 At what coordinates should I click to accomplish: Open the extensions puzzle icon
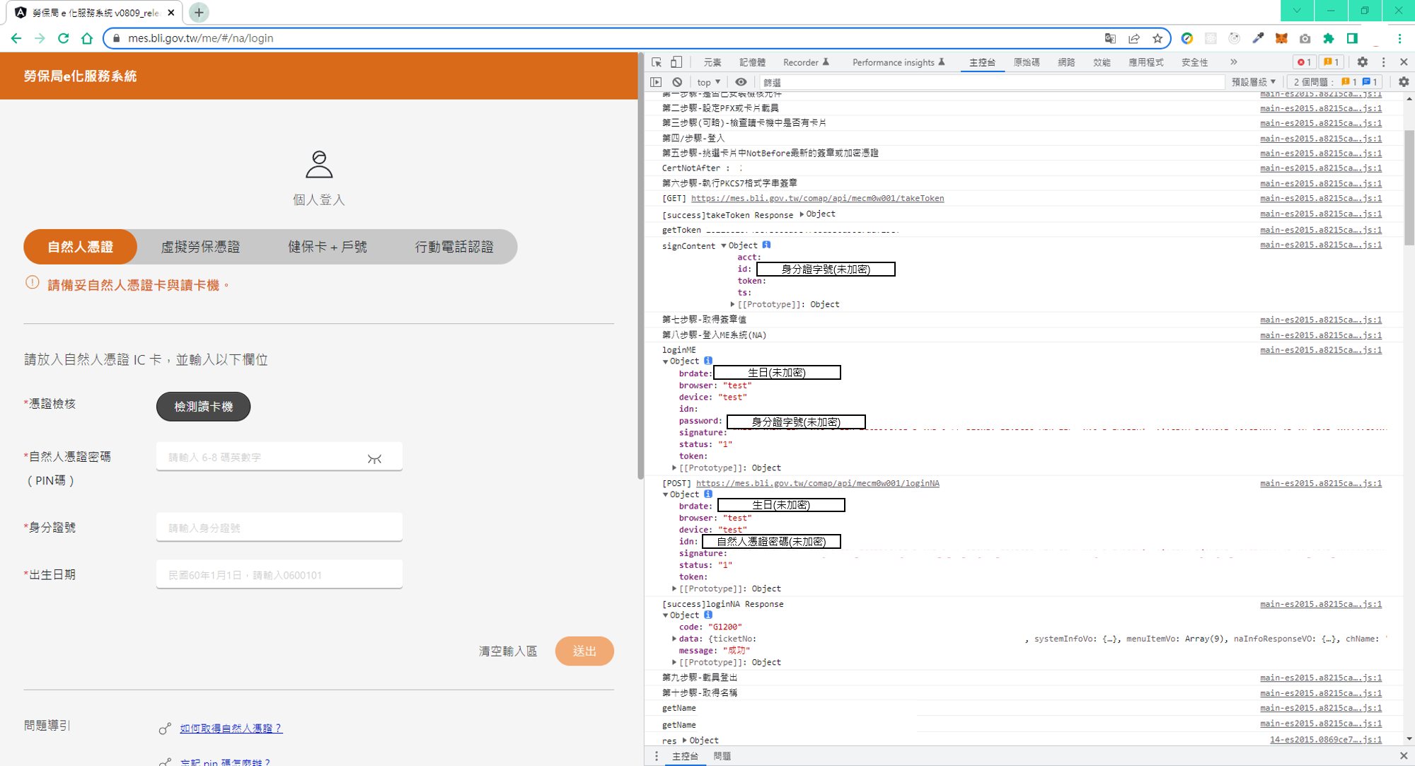1329,38
